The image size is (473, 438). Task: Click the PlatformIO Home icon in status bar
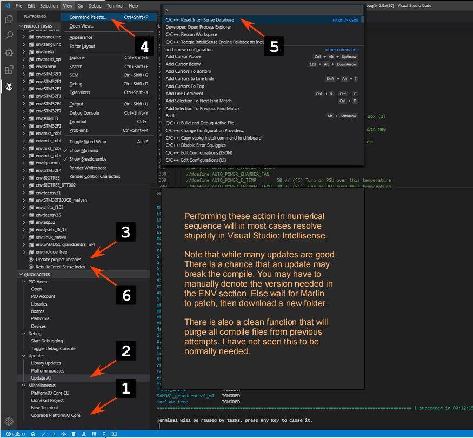[x=34, y=434]
